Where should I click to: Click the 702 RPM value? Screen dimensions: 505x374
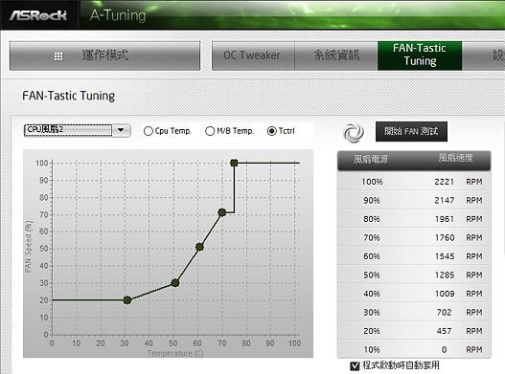pos(444,312)
